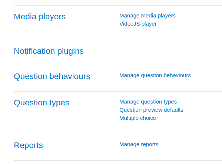The height and width of the screenshot is (164, 222).
Task: Click the Manage media players link
Action: tap(148, 16)
